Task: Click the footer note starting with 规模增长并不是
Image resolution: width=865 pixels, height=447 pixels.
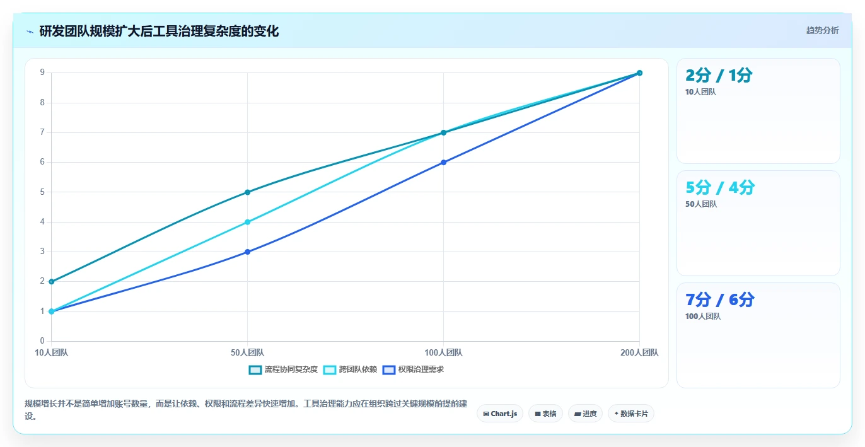Action: click(x=246, y=410)
